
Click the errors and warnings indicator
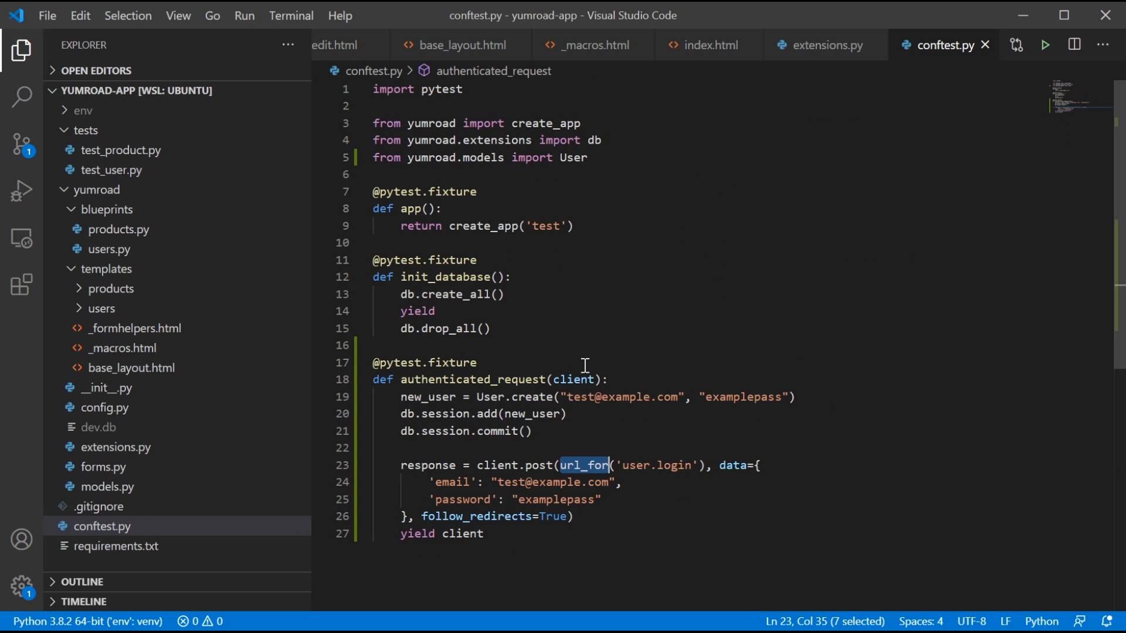point(200,621)
